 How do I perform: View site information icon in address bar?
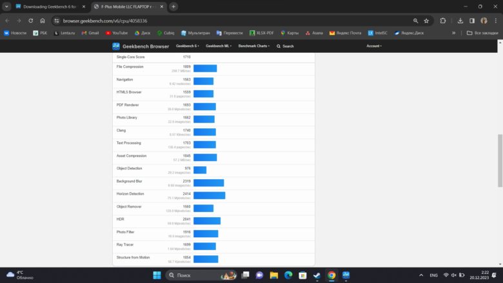pos(57,21)
